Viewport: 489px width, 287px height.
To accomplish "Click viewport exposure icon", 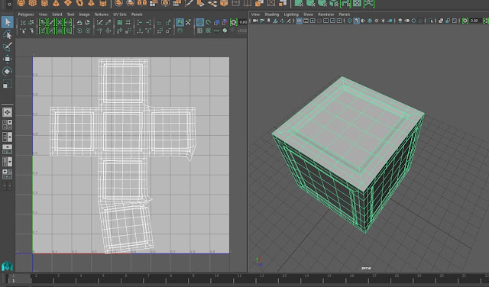I will tap(465, 21).
